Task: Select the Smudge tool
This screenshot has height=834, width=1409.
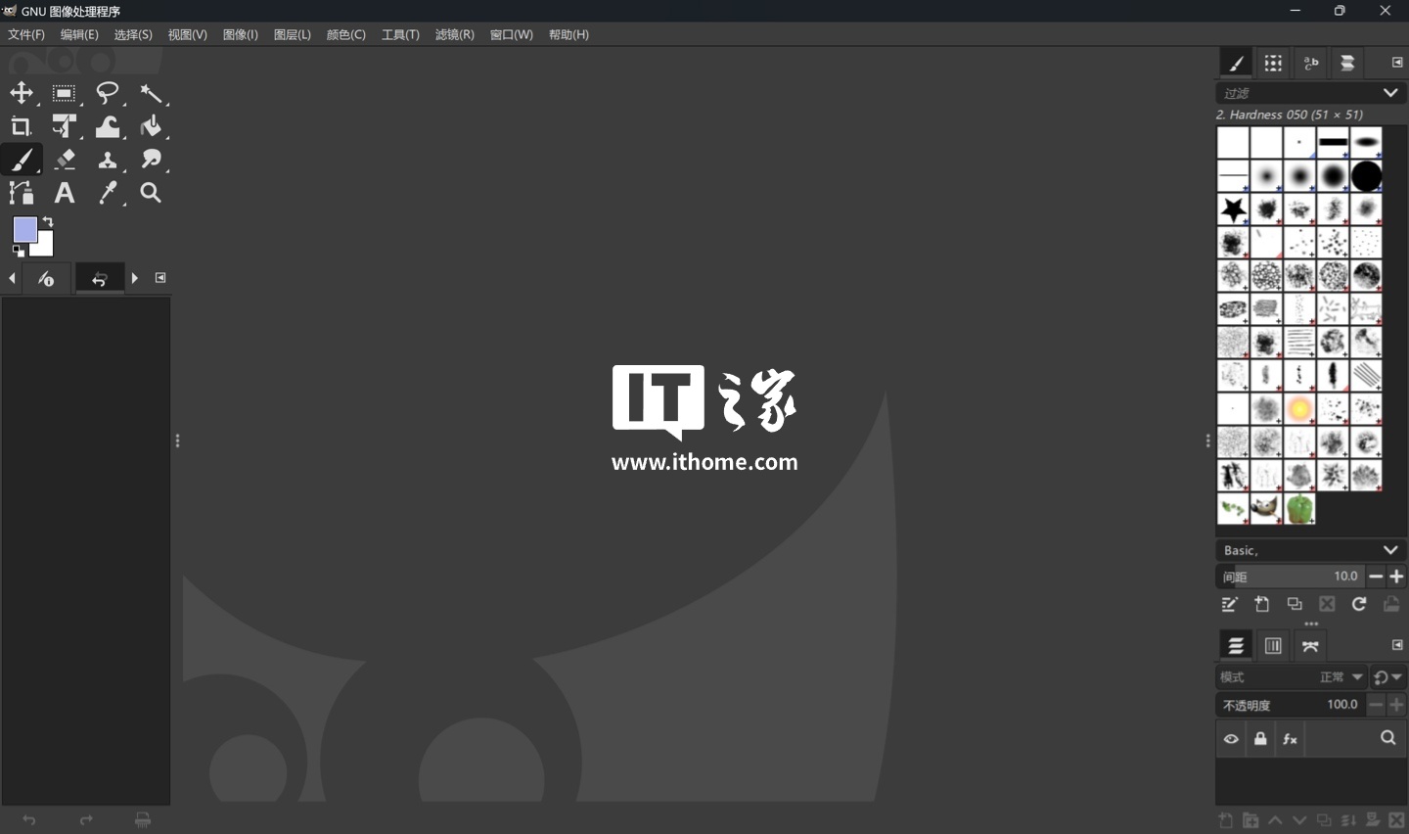Action: coord(151,160)
